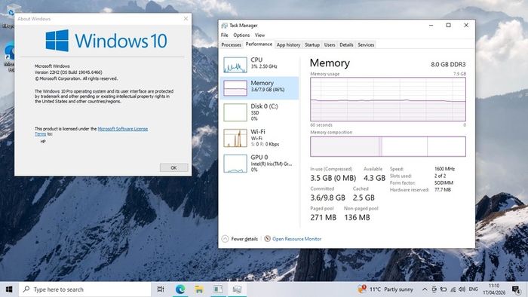This screenshot has height=297, width=528.
Task: Click OK in About Windows dialog
Action: click(173, 168)
